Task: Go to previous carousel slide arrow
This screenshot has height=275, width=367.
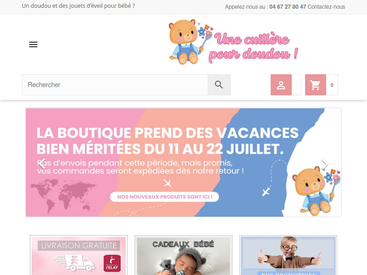Action: pyautogui.click(x=42, y=164)
